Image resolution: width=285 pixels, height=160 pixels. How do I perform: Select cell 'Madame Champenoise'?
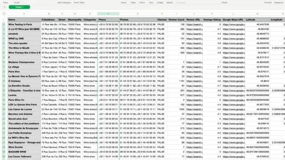[24, 62]
